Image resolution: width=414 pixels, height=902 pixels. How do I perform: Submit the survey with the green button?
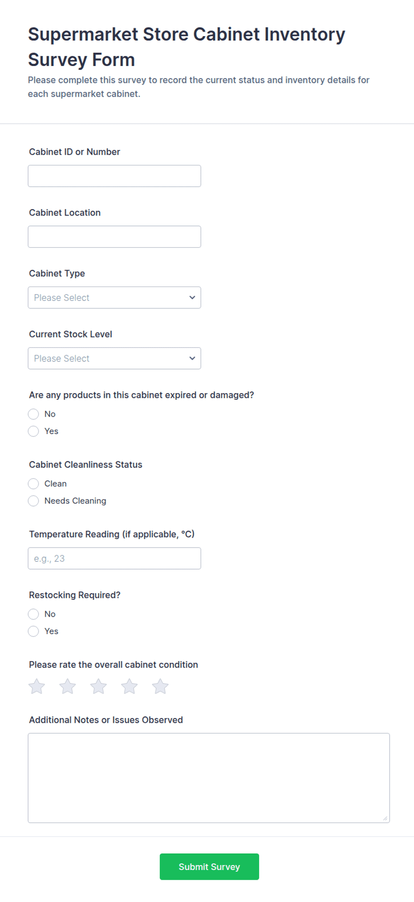coord(209,867)
